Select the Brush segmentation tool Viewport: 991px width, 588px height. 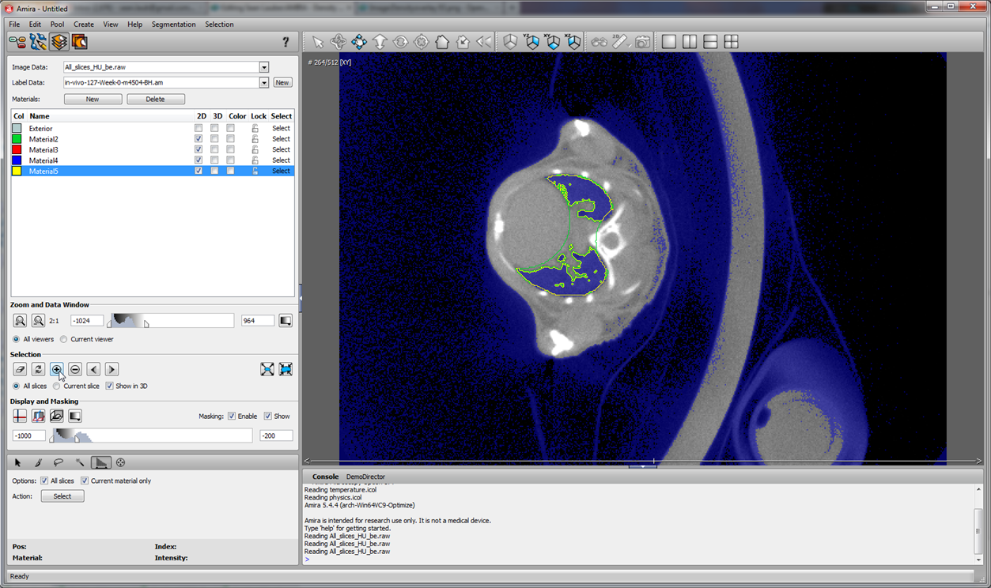tap(38, 463)
